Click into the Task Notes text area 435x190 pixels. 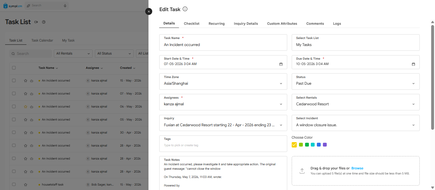point(223,173)
